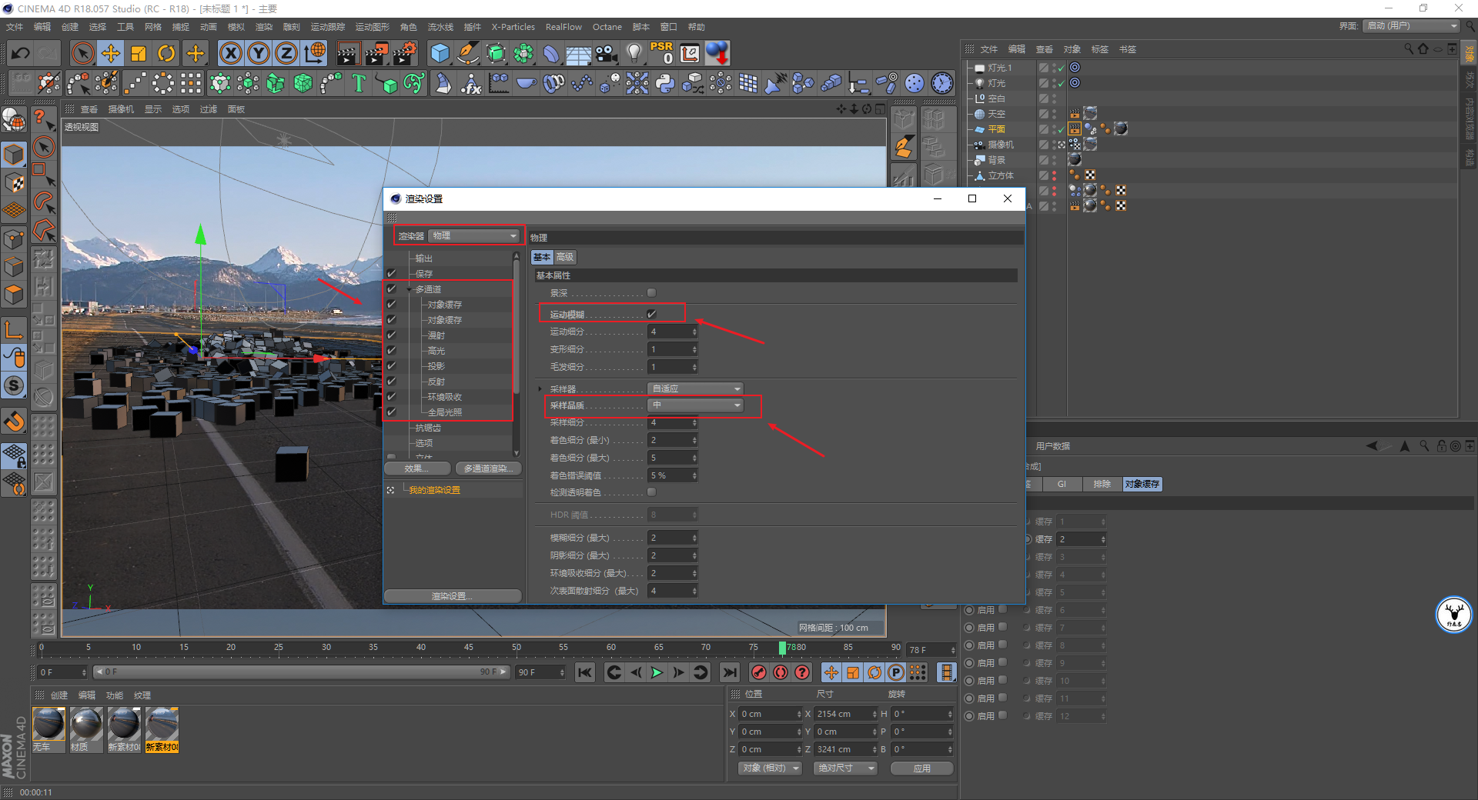
Task: Click the green playhead marker at frame 78
Action: pos(782,648)
